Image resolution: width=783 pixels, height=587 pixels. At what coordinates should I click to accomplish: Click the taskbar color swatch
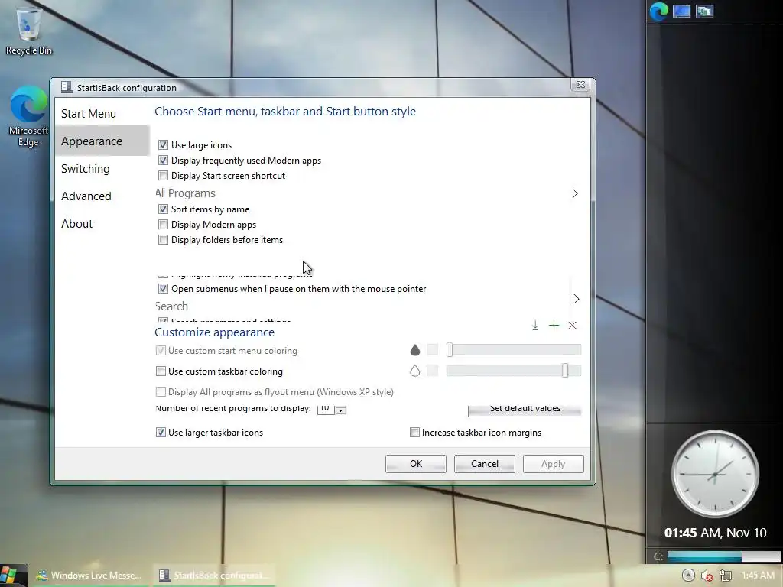433,371
